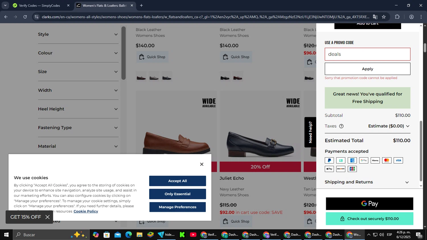
Task: Open File Explorer from the taskbar
Action: (x=139, y=235)
